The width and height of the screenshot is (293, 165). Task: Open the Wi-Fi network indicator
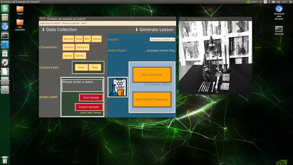point(260,2)
